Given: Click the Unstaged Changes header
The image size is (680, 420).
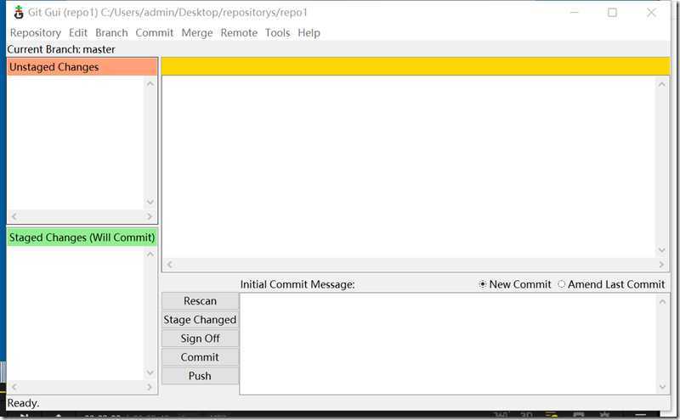Looking at the screenshot, I should [x=82, y=67].
